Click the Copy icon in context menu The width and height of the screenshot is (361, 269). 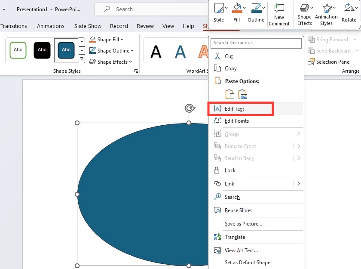pos(217,68)
